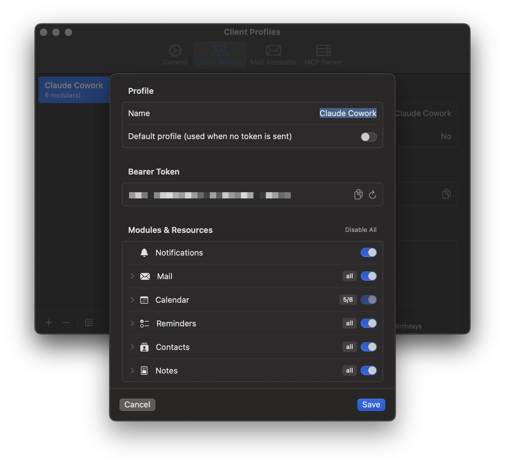Expand the Mail module row
505x467 pixels.
pyautogui.click(x=132, y=276)
